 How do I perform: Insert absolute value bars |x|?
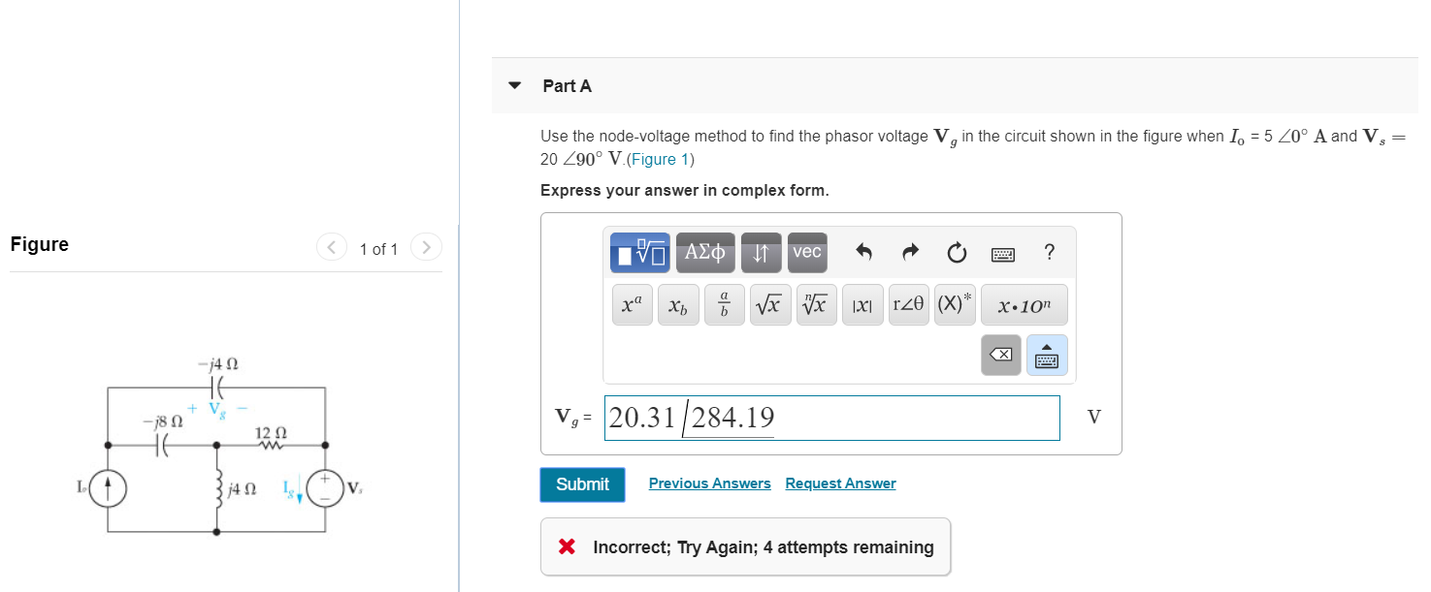coord(862,304)
